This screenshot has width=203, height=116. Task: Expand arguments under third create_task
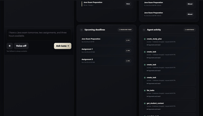pos(154,83)
